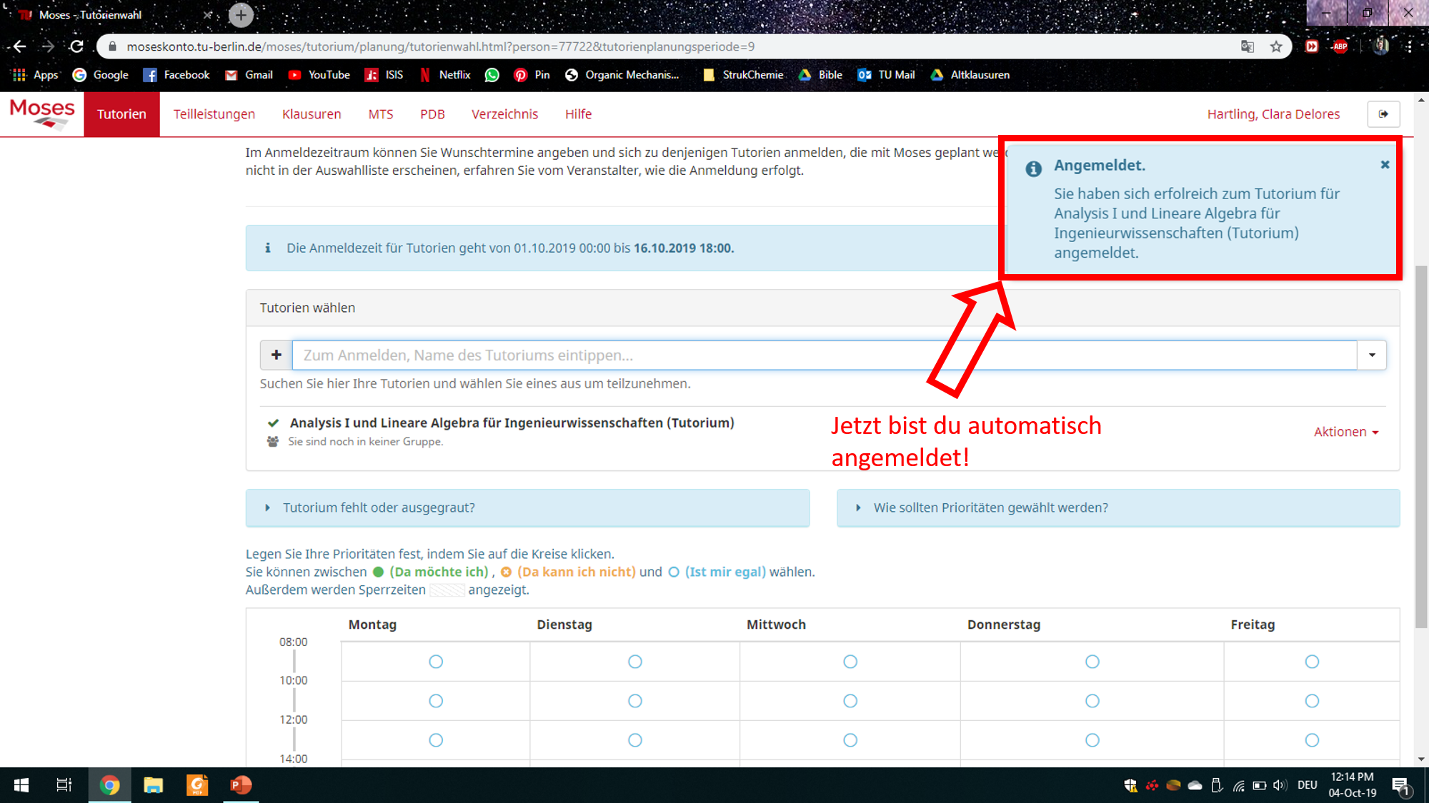Image resolution: width=1429 pixels, height=803 pixels.
Task: Select Montag 10:00 priority circle
Action: 436,701
